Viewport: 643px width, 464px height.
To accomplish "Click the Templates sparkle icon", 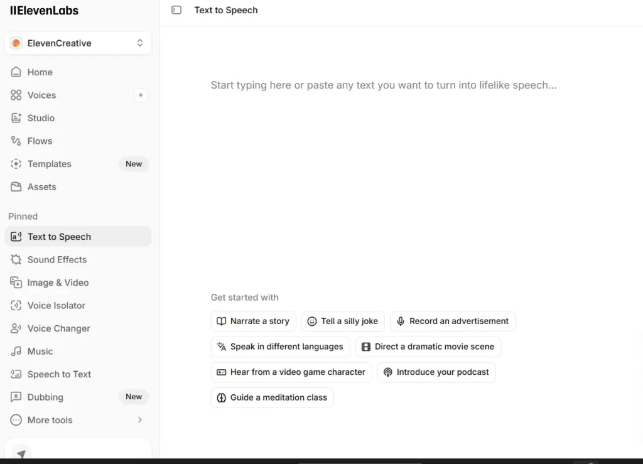I will pos(16,164).
